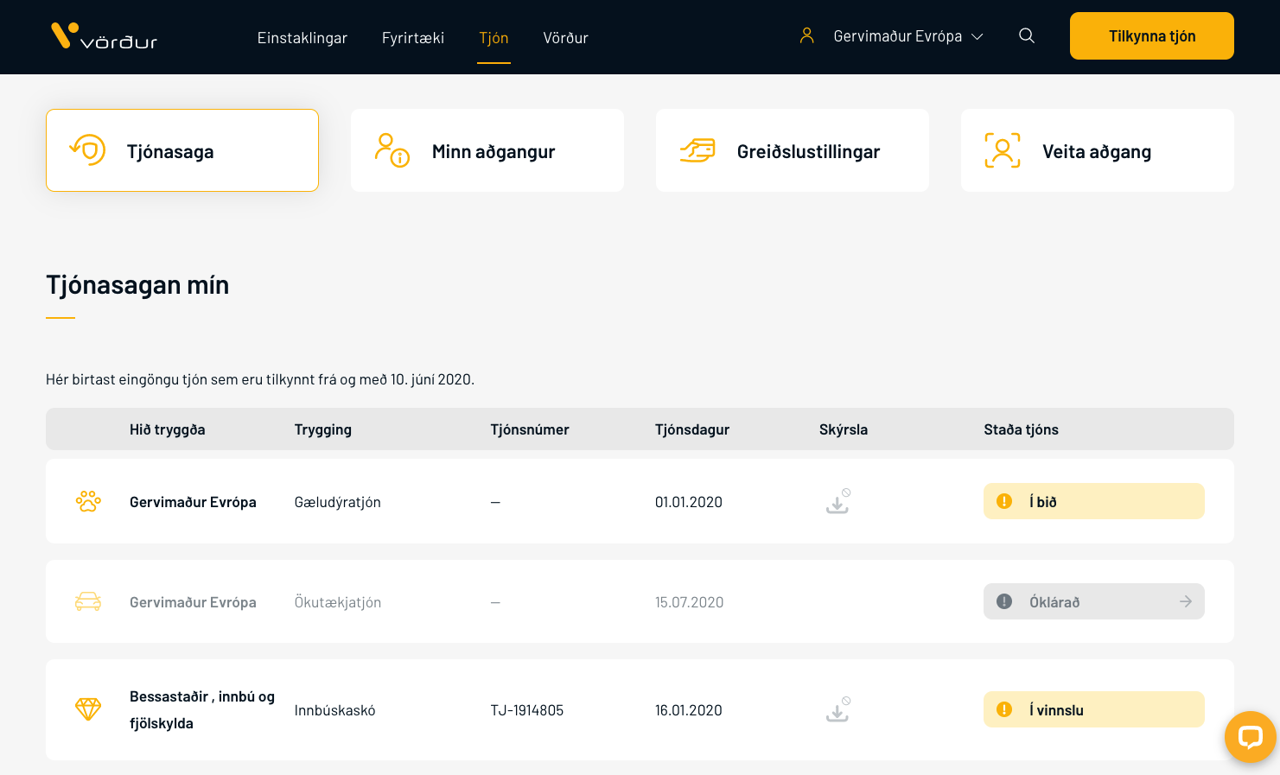Click the Í bið status badge

1094,501
